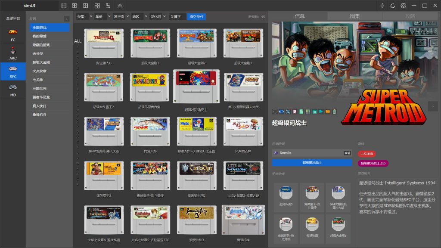Click the 关键字 search field
Screen dimensions: 441x248
(x=177, y=16)
